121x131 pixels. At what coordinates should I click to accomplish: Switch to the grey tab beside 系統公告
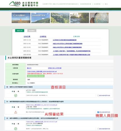click(x=32, y=31)
